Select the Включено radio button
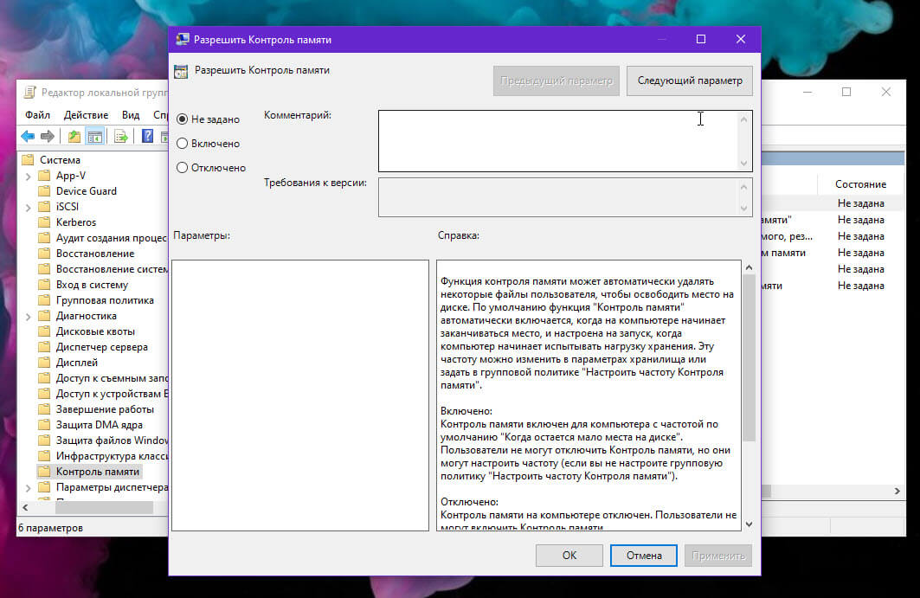The width and height of the screenshot is (920, 598). (183, 143)
